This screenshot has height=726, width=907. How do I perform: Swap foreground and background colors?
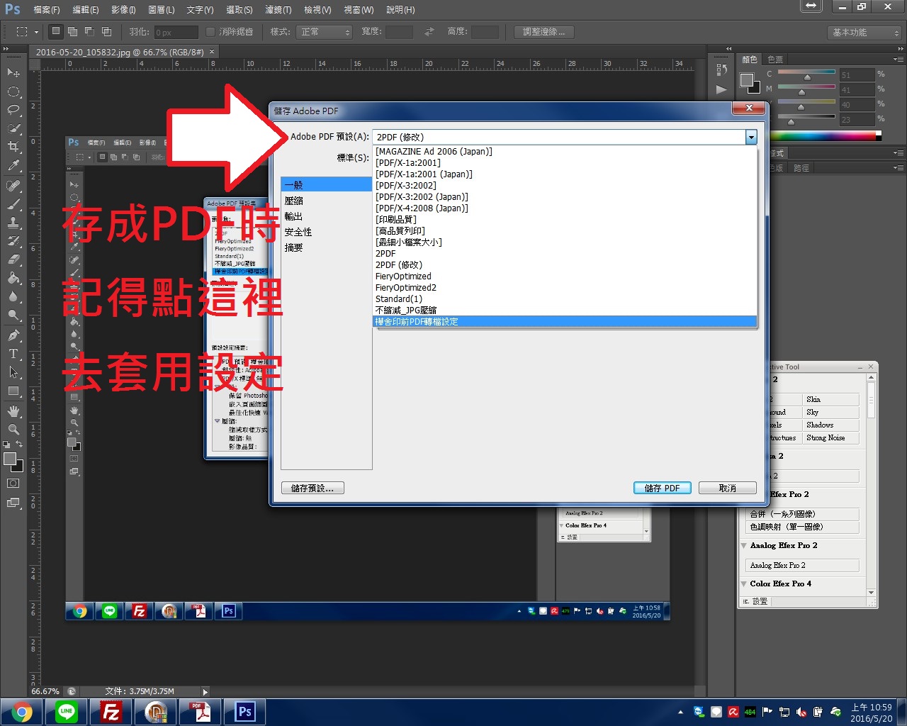tap(19, 445)
